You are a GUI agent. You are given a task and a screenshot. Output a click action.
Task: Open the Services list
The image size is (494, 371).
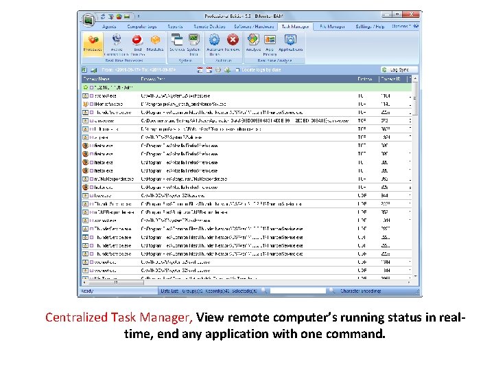tap(177, 43)
